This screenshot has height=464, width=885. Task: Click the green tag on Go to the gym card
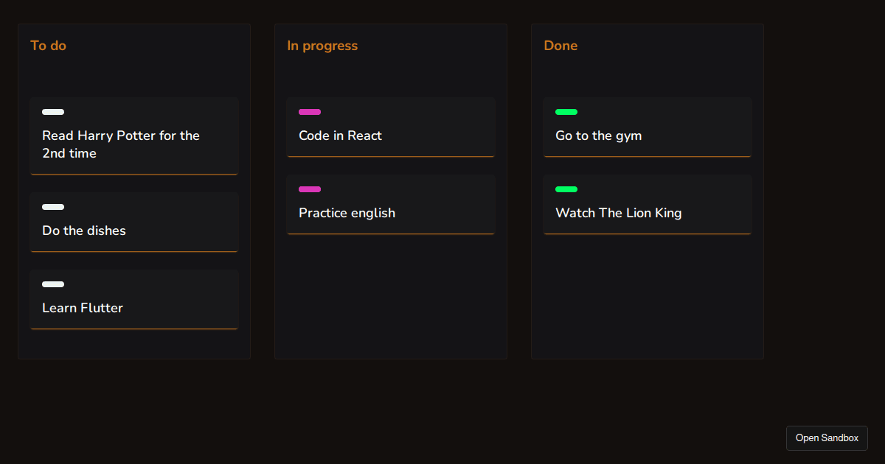(x=566, y=112)
